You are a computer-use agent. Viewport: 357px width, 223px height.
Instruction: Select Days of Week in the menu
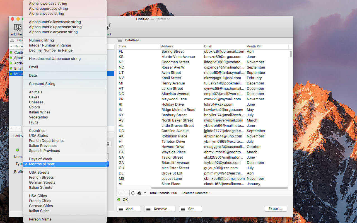click(40, 159)
